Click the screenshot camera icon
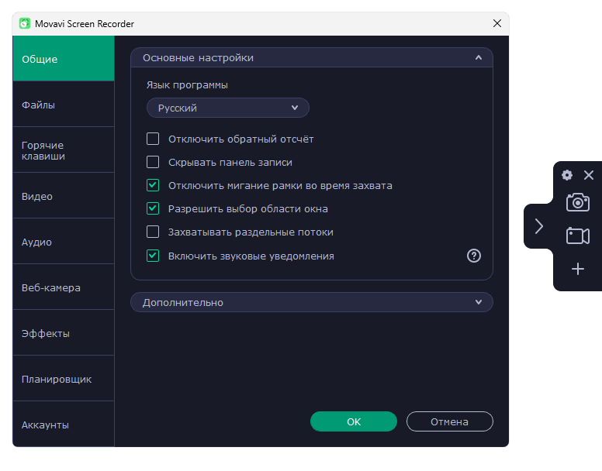 click(x=577, y=202)
